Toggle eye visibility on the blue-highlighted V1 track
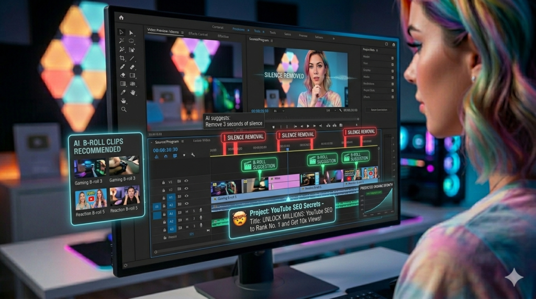This screenshot has width=536, height=299. coord(186,196)
